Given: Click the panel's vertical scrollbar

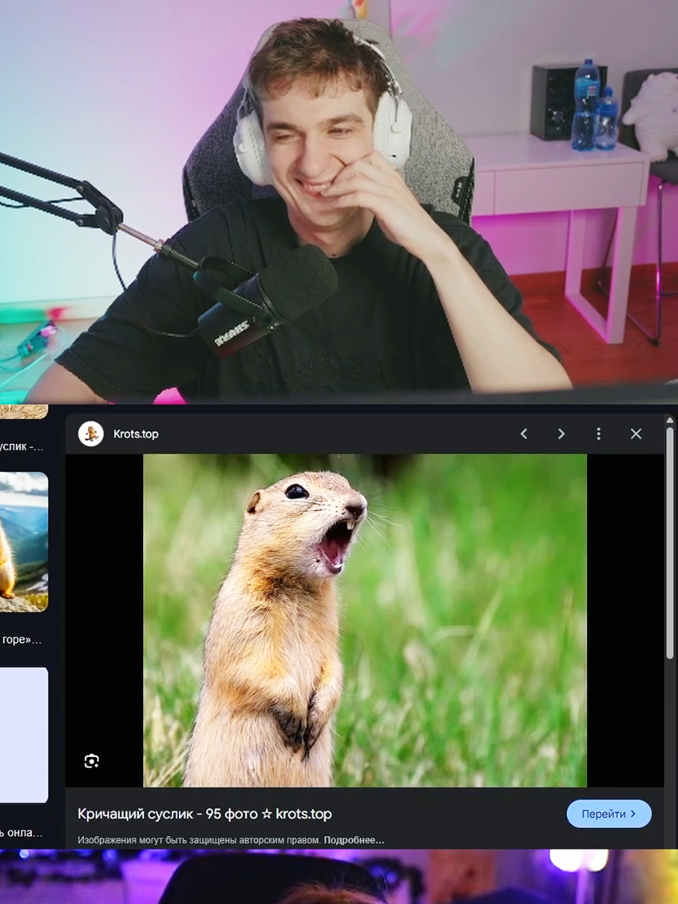Looking at the screenshot, I should (670, 544).
